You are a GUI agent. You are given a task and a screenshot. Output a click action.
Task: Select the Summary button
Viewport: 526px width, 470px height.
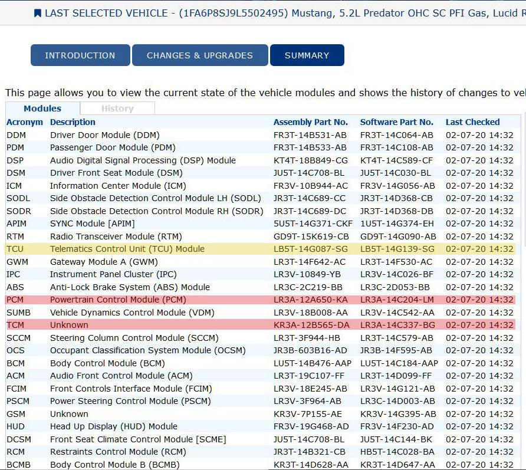coord(307,55)
